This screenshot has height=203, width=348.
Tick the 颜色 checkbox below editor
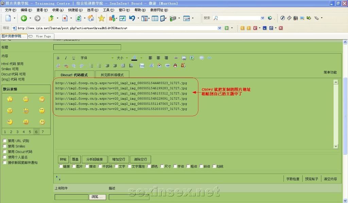click(x=149, y=166)
